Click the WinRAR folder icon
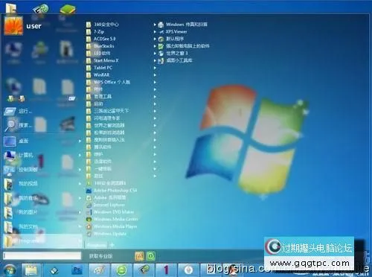 click(x=89, y=74)
